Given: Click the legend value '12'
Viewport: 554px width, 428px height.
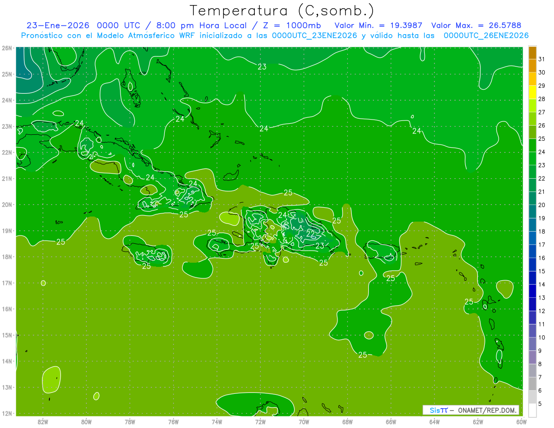Looking at the screenshot, I should (542, 311).
